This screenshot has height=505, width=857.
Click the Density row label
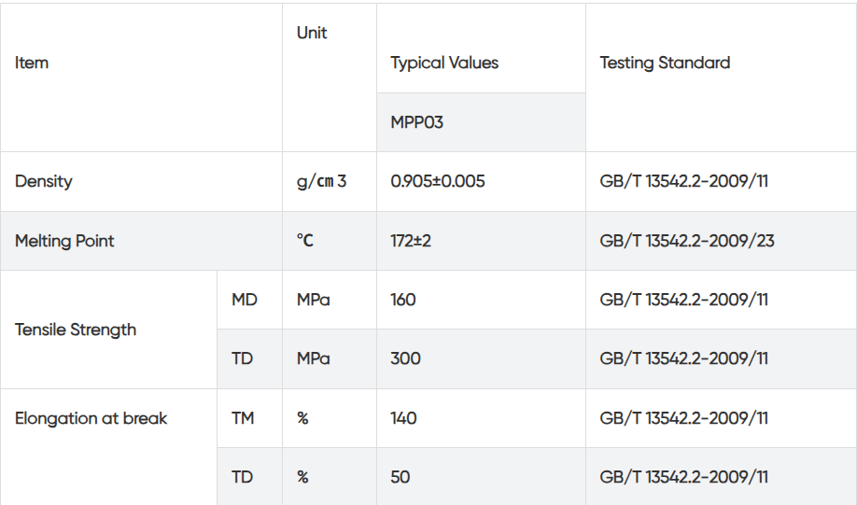[44, 181]
